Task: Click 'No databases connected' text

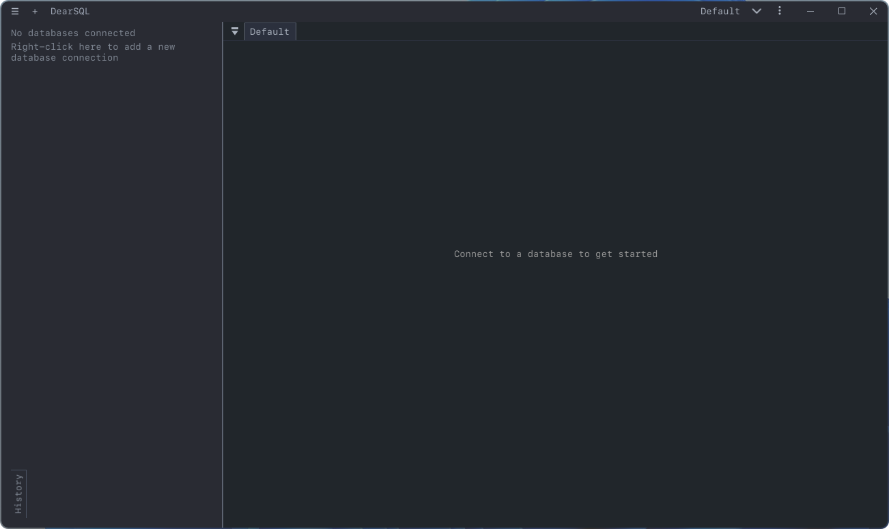Action: pos(73,33)
